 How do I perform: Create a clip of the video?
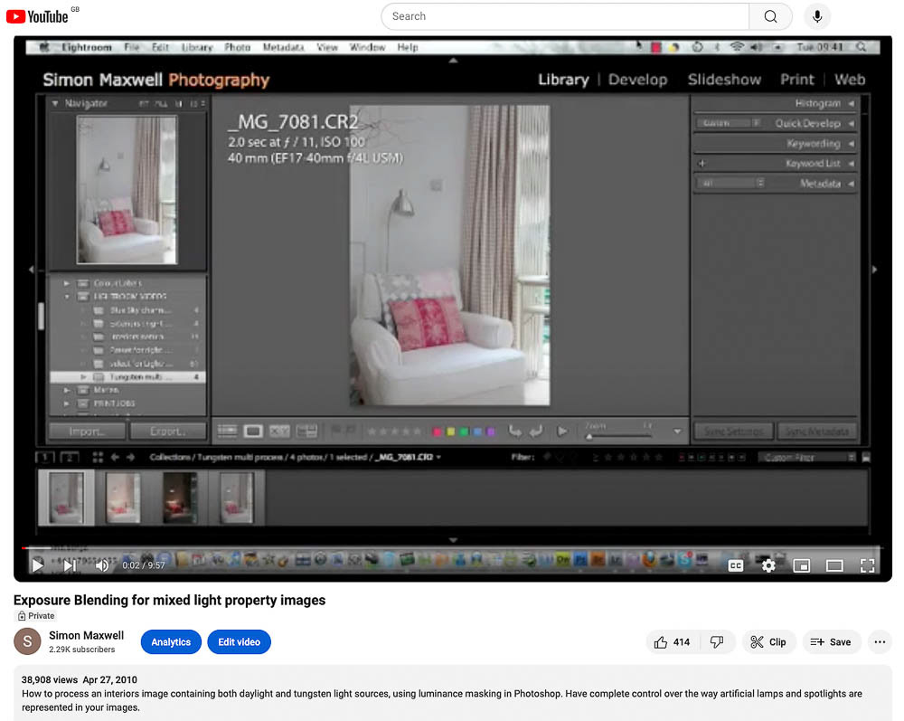768,642
